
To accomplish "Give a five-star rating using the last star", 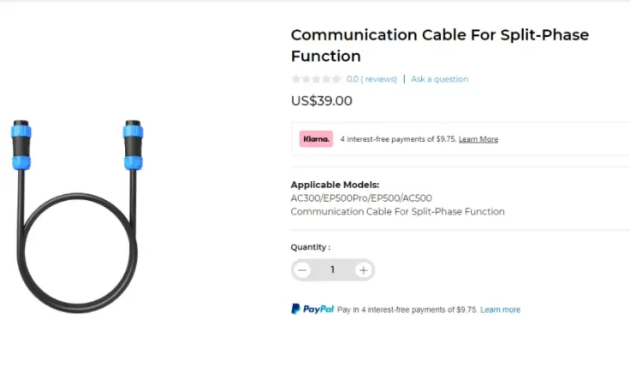I will [x=337, y=80].
